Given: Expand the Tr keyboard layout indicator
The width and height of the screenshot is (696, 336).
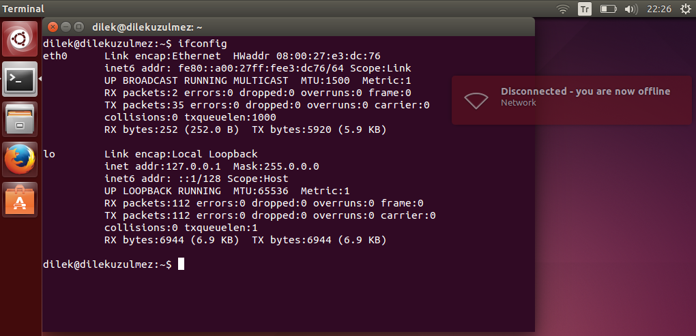Looking at the screenshot, I should click(585, 9).
